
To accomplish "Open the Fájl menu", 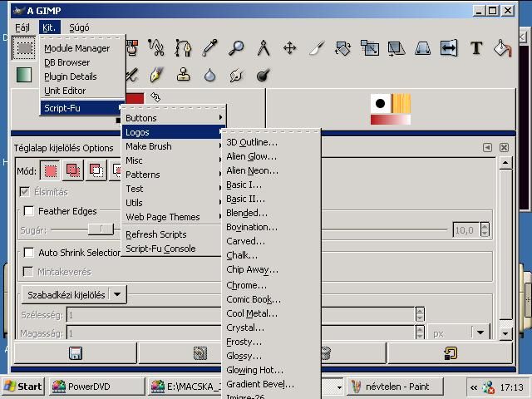I will [x=22, y=27].
